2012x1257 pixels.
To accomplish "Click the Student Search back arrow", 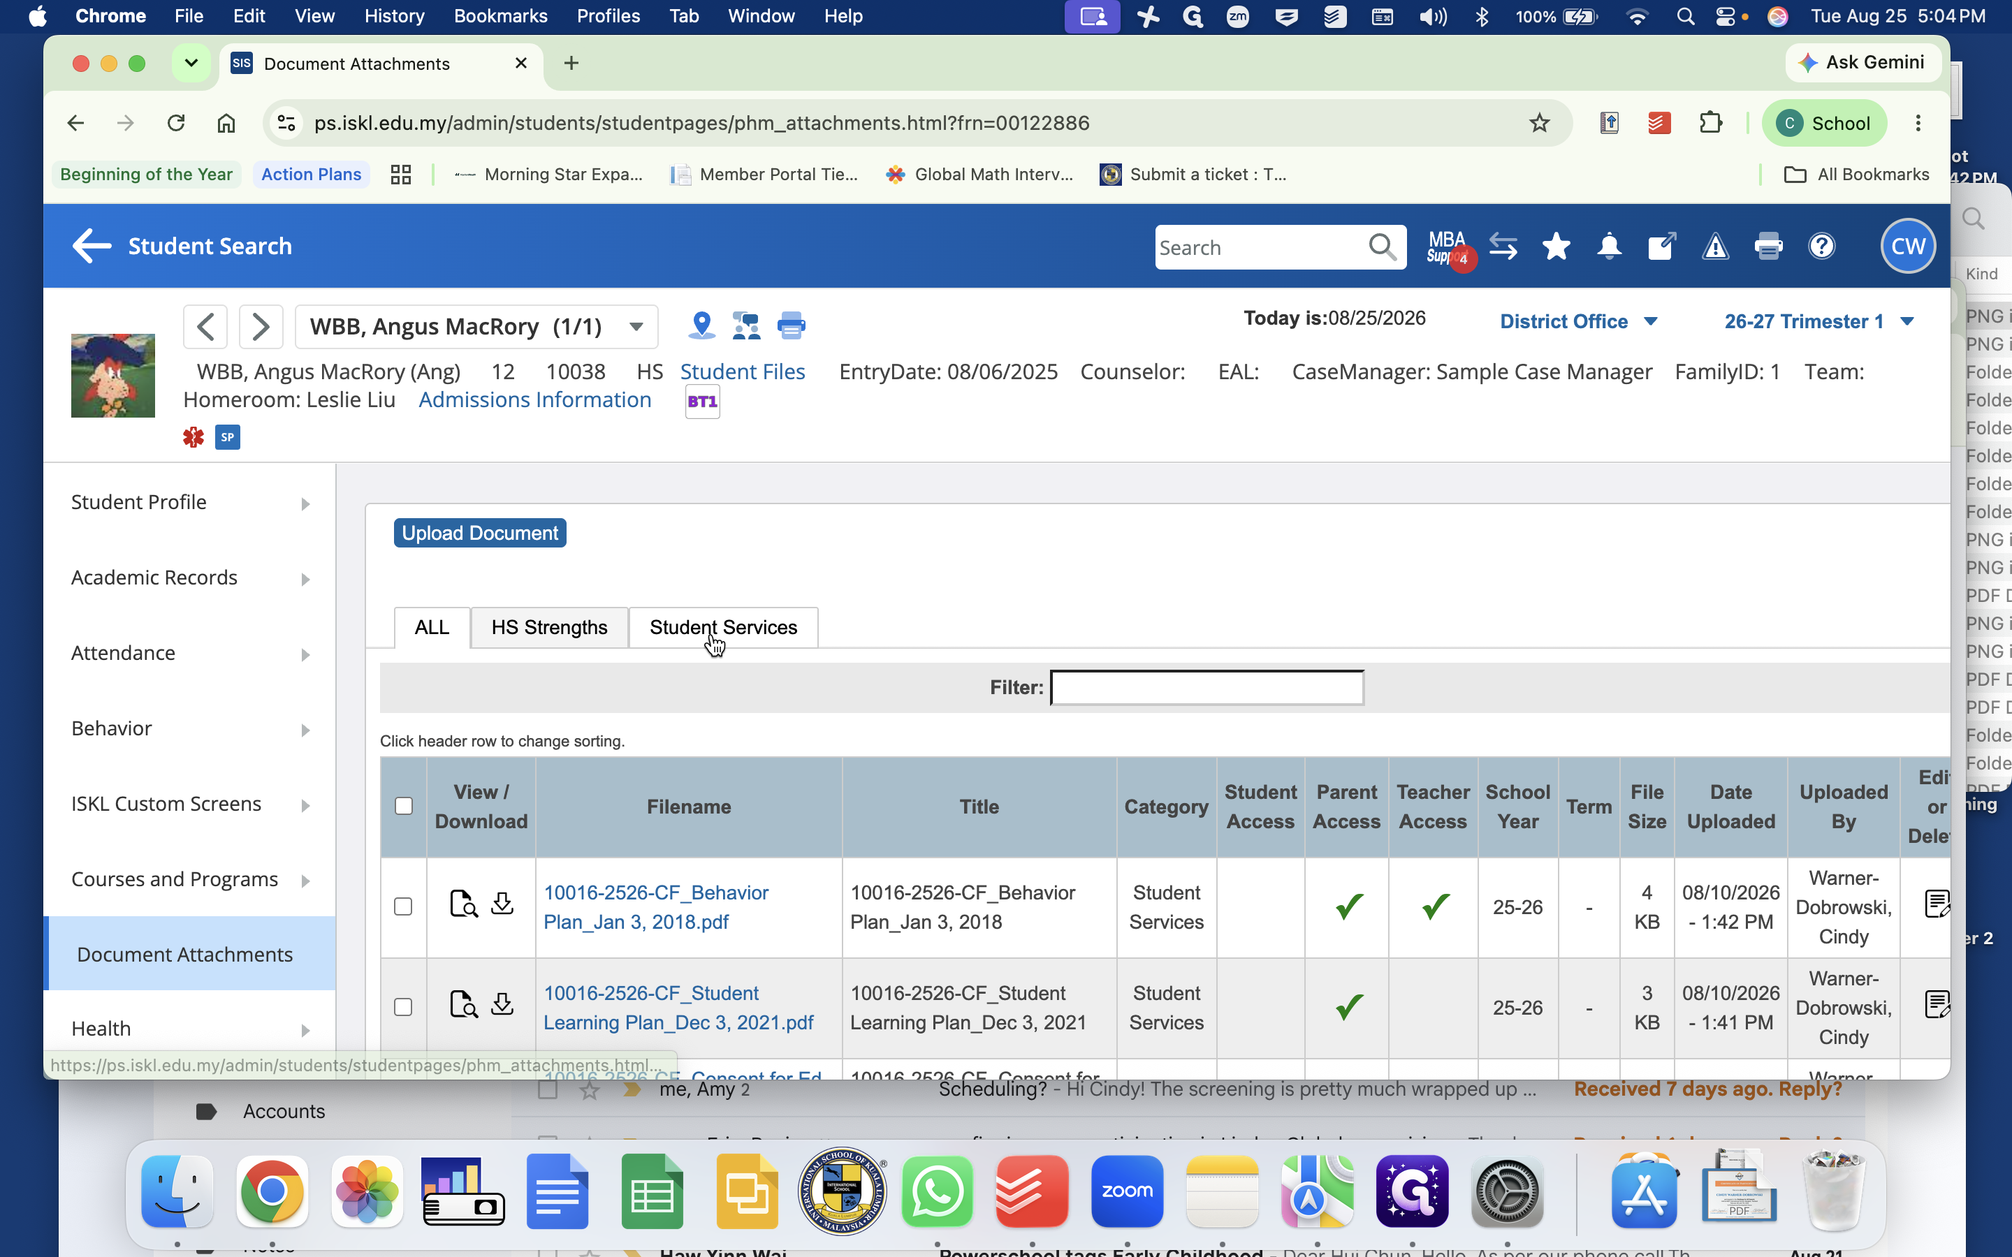I will pos(92,246).
